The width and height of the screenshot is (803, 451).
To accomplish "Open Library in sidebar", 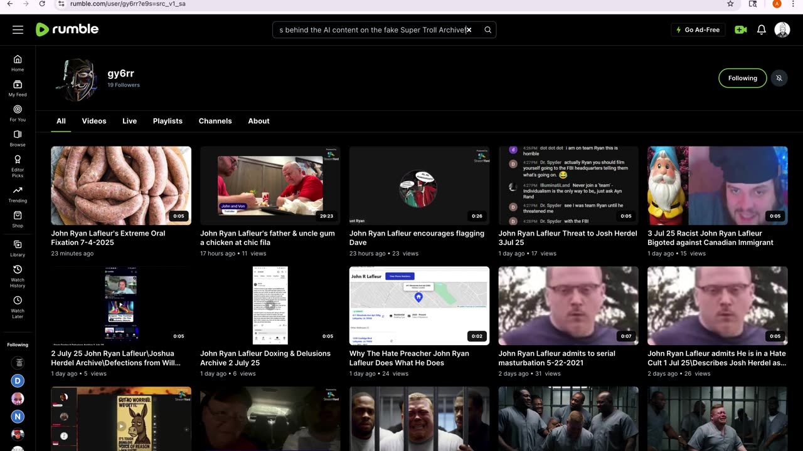I will click(18, 248).
